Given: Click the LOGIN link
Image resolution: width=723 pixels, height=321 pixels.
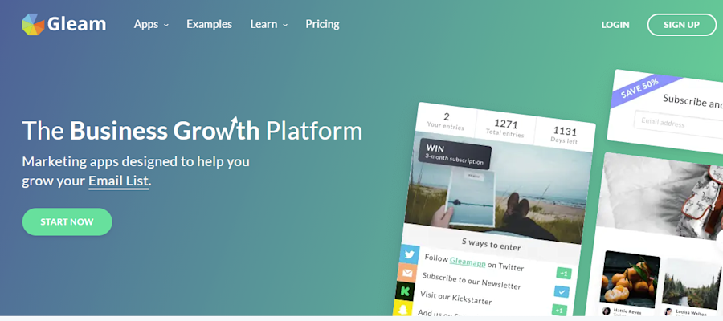Looking at the screenshot, I should coord(615,25).
